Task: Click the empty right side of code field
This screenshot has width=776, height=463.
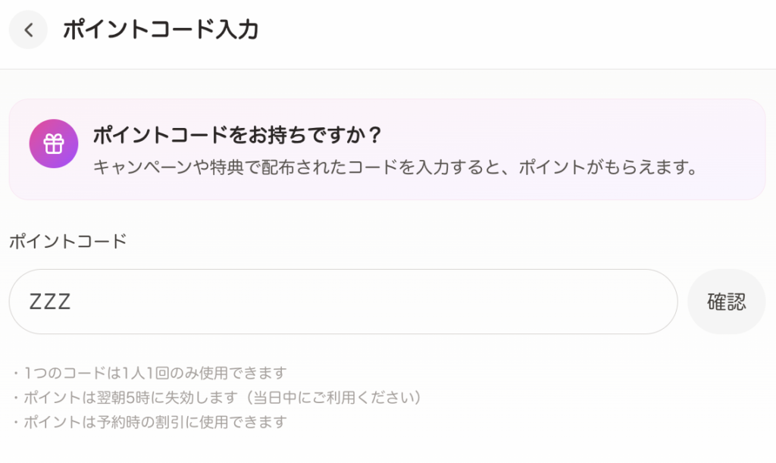Action: pos(530,302)
